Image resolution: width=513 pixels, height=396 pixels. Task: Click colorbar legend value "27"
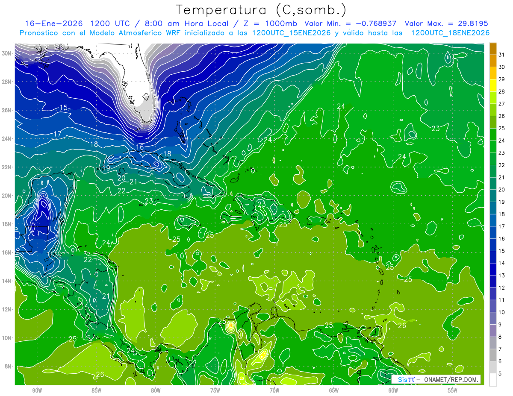(502, 103)
